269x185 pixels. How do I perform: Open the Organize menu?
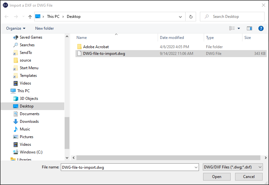(16, 28)
